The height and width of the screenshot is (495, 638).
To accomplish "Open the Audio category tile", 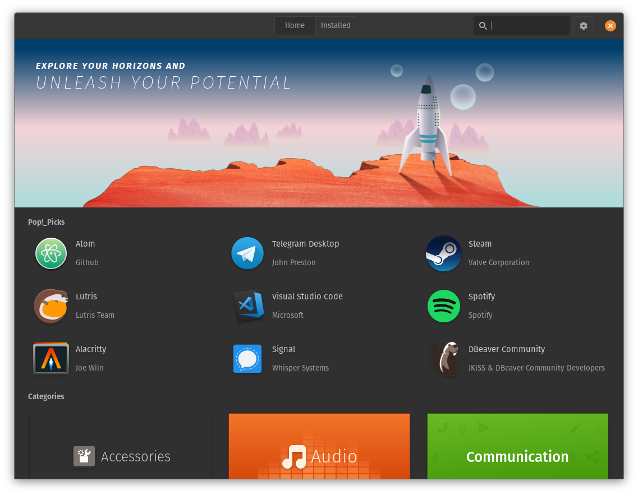I will point(319,446).
